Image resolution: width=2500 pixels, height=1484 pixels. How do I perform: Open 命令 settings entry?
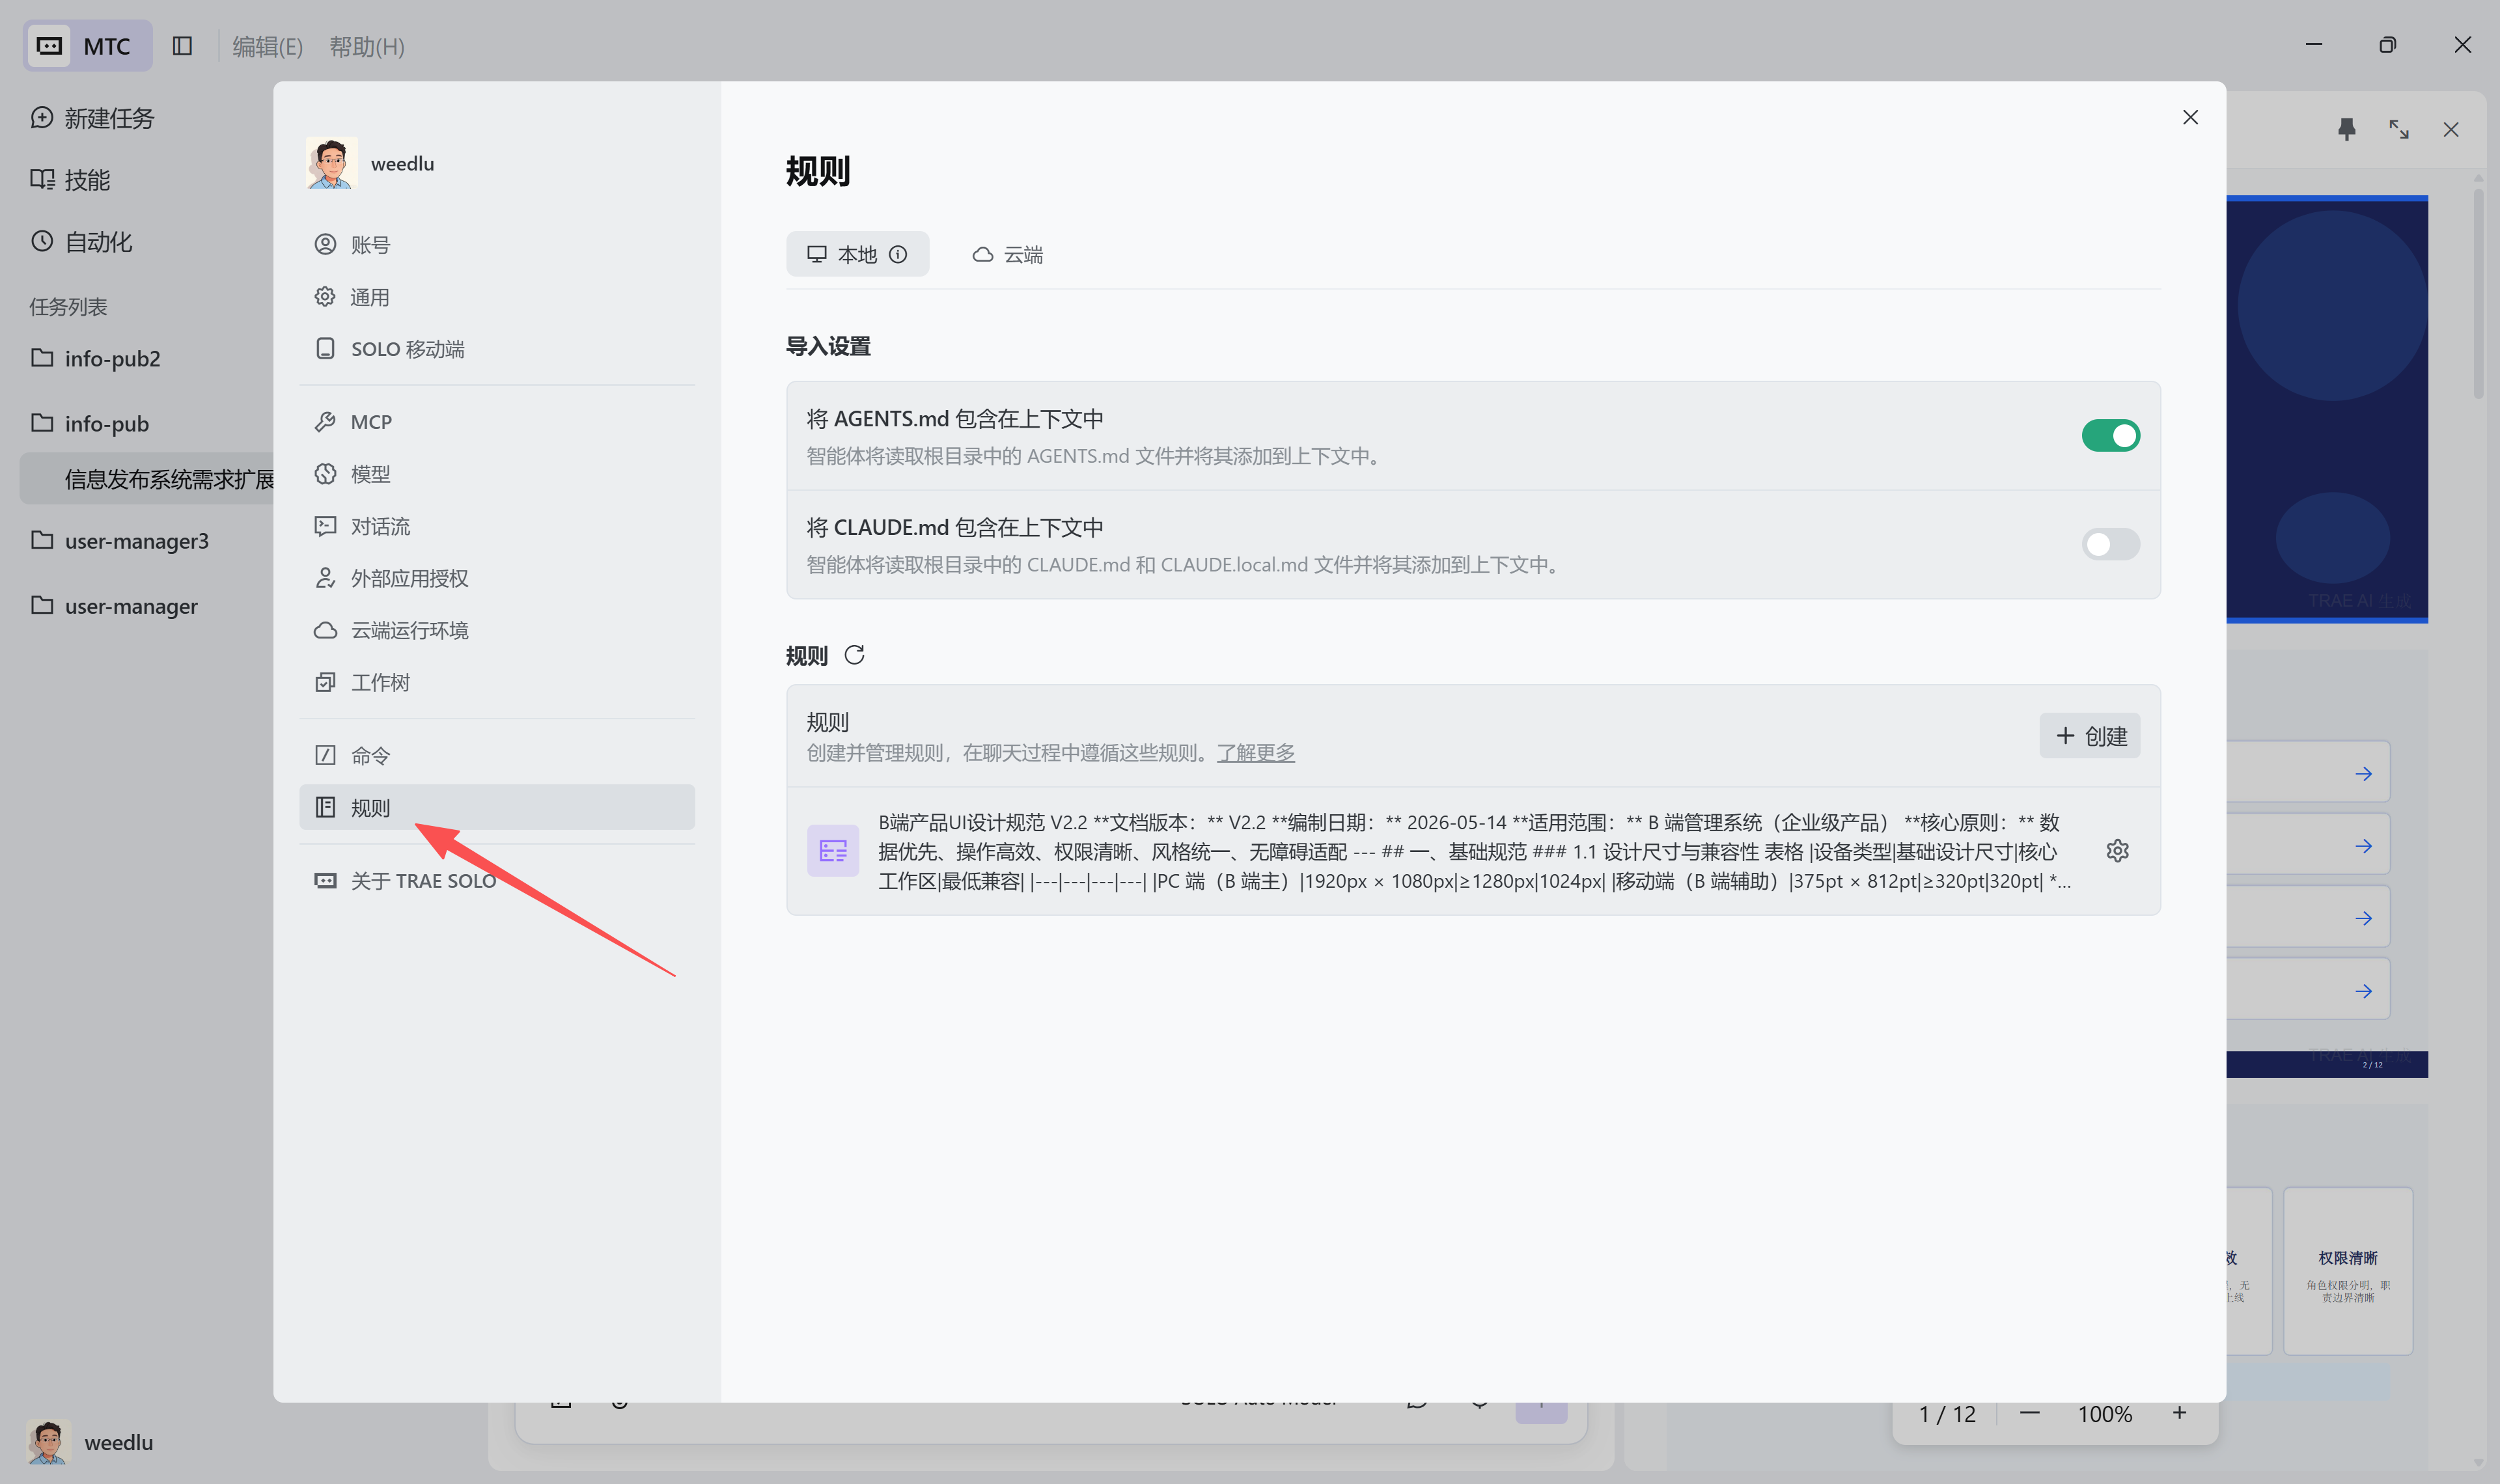pos(497,755)
